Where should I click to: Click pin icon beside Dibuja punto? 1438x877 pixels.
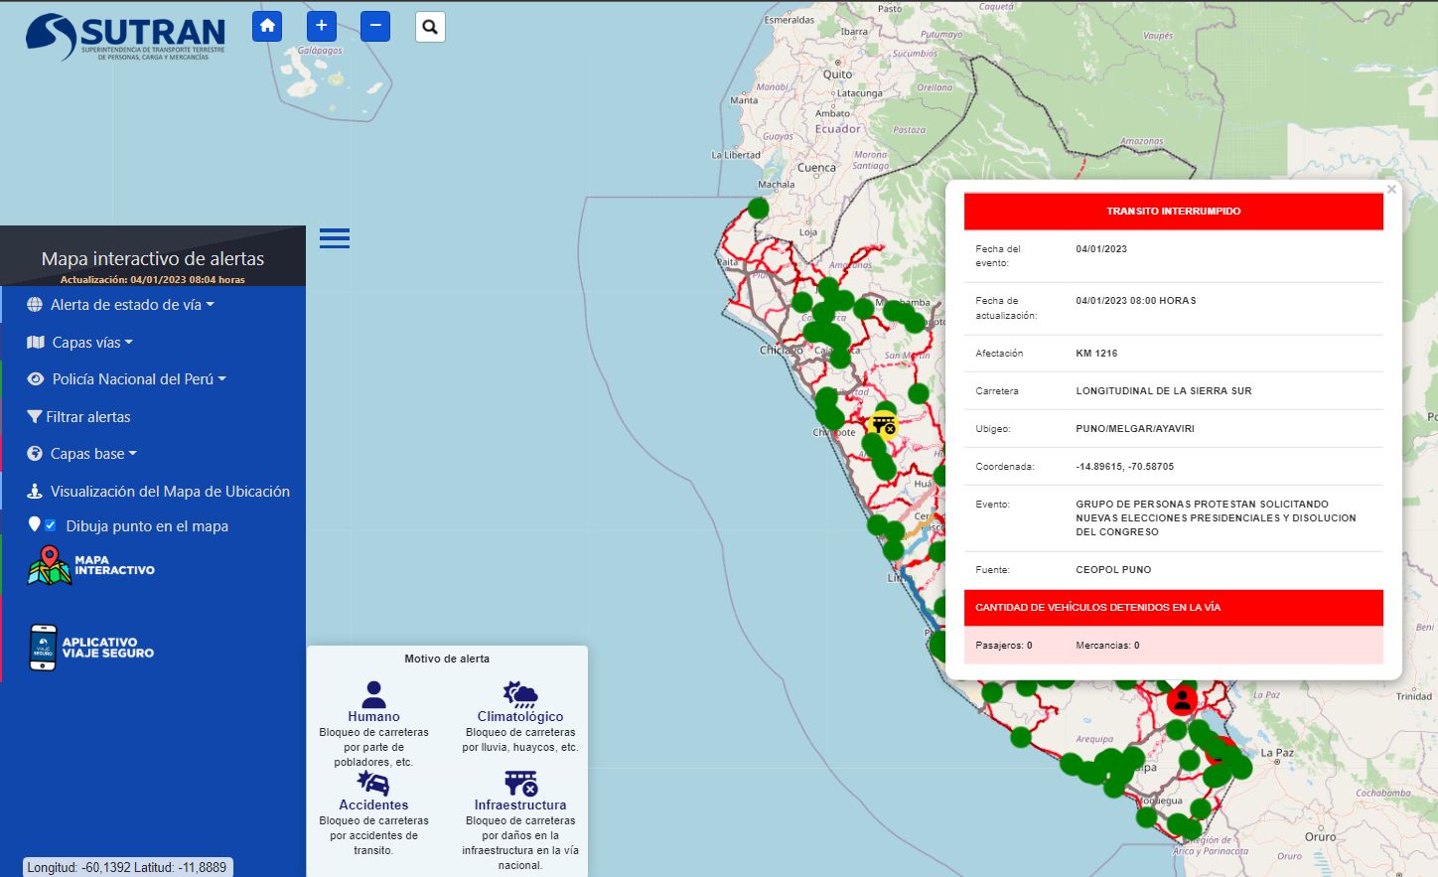[34, 524]
